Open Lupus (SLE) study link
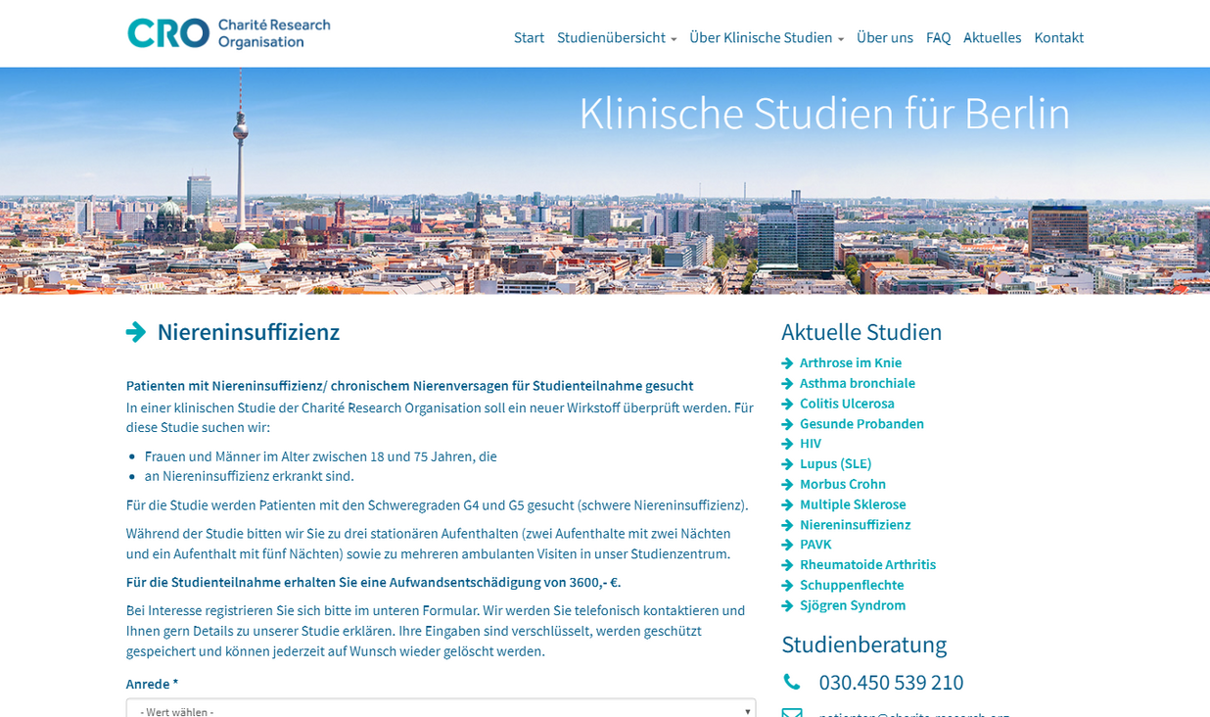 pyautogui.click(x=835, y=464)
